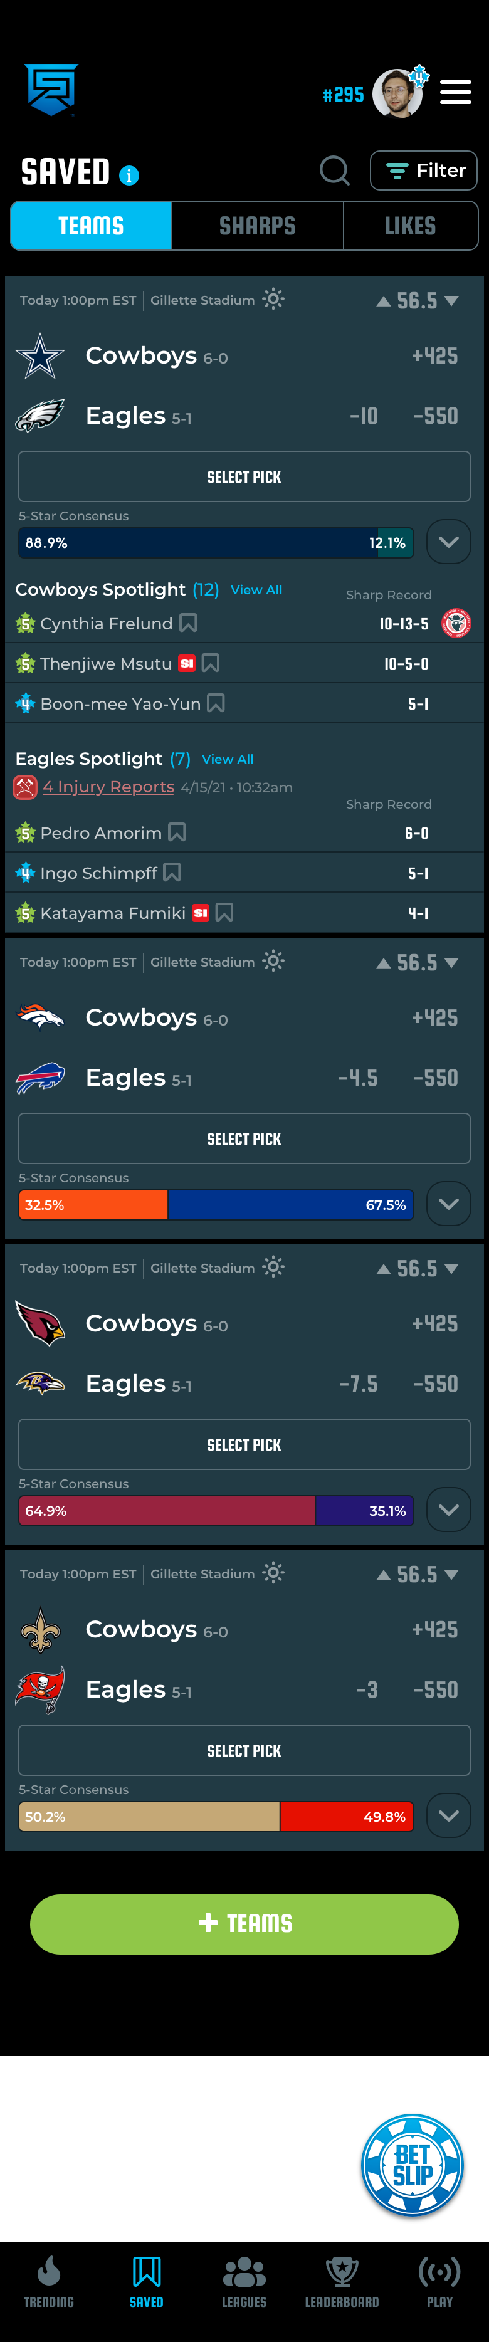The height and width of the screenshot is (2342, 489).
Task: Toggle bookmark for Ingo Schimpff
Action: tap(172, 873)
